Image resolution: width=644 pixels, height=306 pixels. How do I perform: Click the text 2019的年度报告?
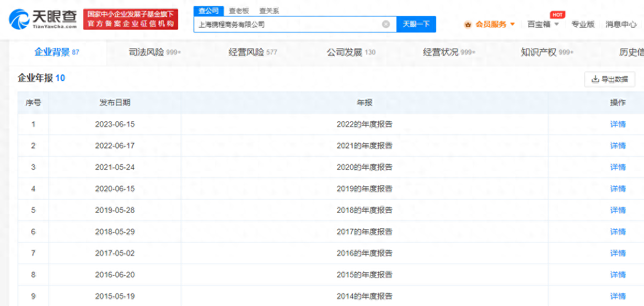(x=364, y=189)
